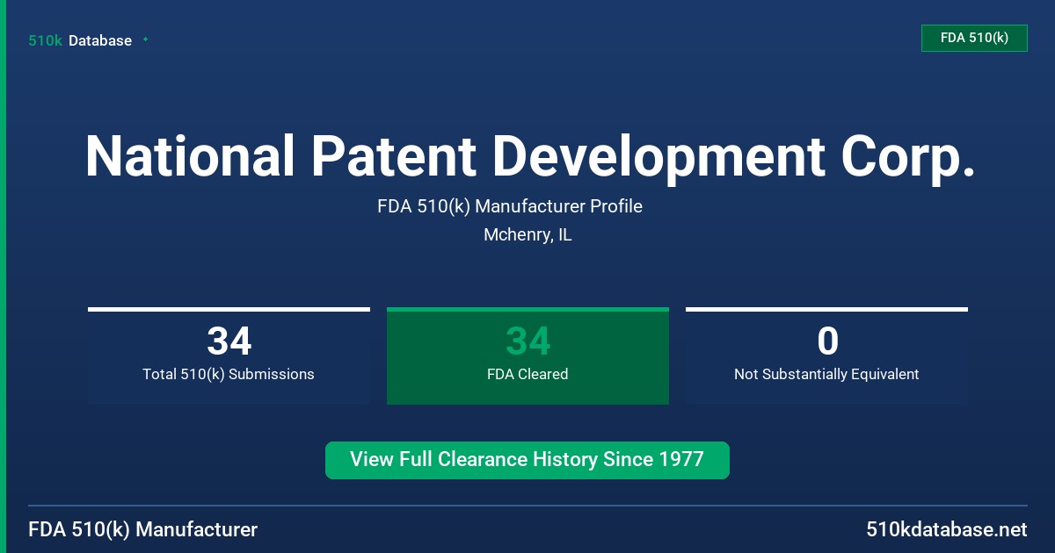Select the FDA Cleared stat card
This screenshot has width=1055, height=553.
point(527,355)
